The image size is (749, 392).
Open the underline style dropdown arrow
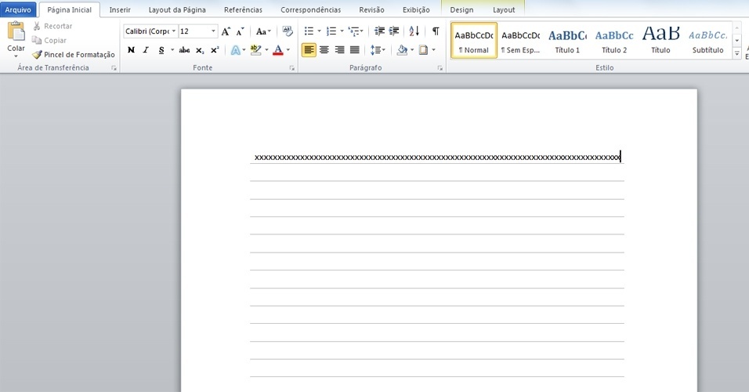click(172, 49)
